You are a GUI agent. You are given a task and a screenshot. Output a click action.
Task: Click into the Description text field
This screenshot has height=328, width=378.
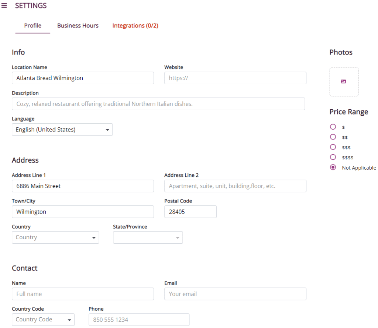pyautogui.click(x=158, y=104)
